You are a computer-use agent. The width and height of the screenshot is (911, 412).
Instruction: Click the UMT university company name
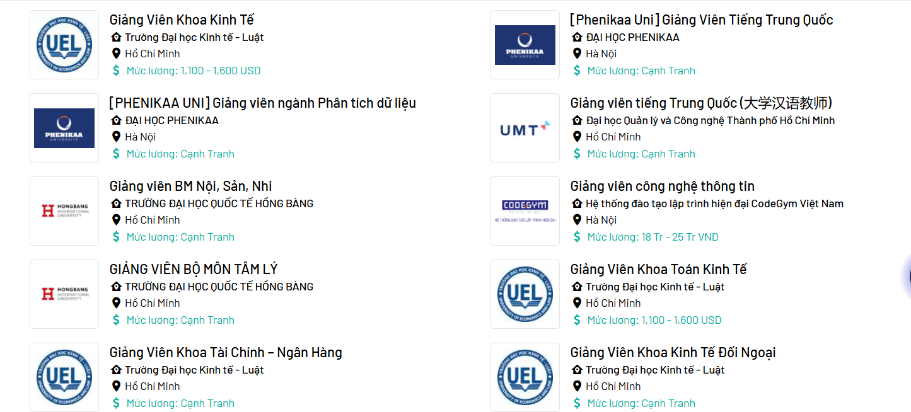pyautogui.click(x=710, y=120)
